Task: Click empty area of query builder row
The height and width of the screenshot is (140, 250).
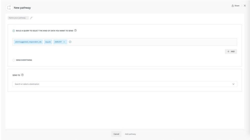Action: point(150,42)
